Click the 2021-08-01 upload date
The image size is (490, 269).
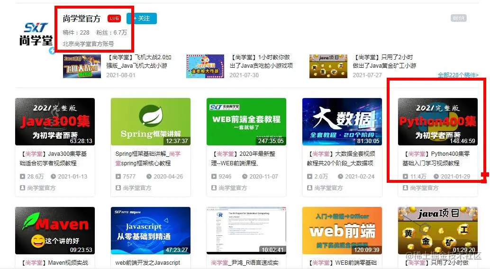tap(121, 75)
